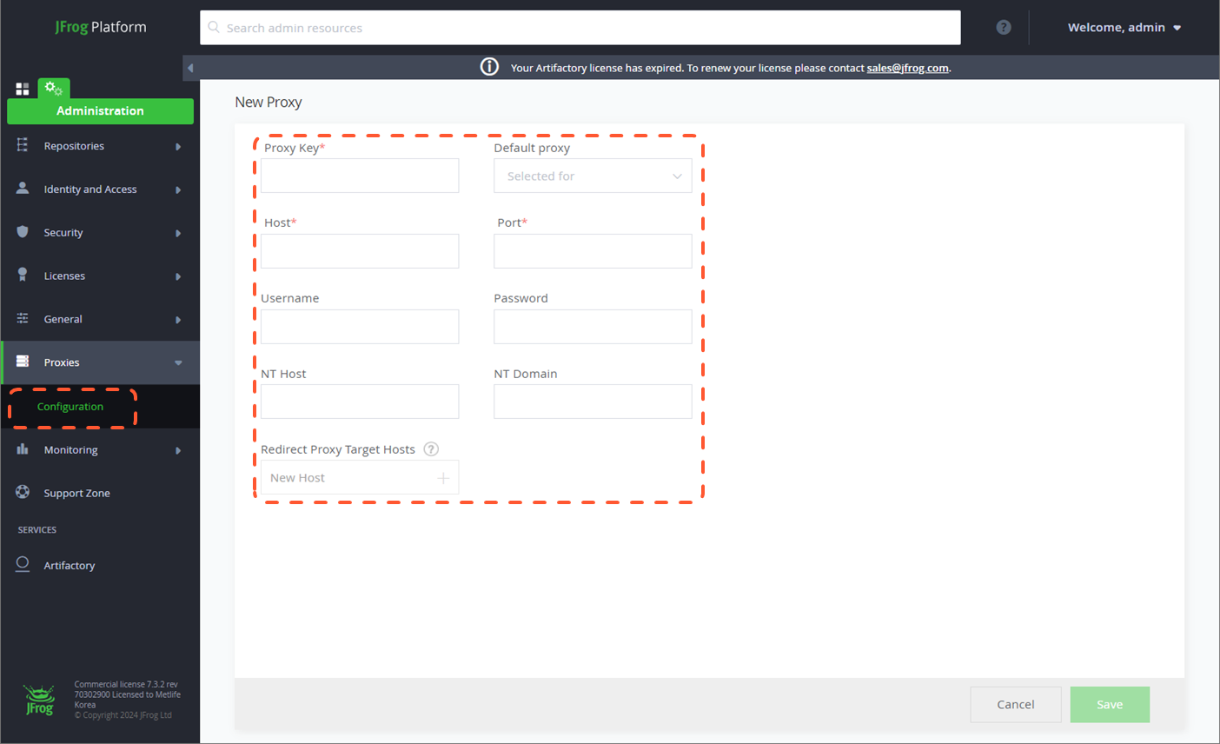Click the Cancel button
1220x744 pixels.
point(1015,705)
